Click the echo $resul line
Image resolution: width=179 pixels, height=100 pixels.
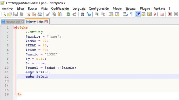pos(38,72)
